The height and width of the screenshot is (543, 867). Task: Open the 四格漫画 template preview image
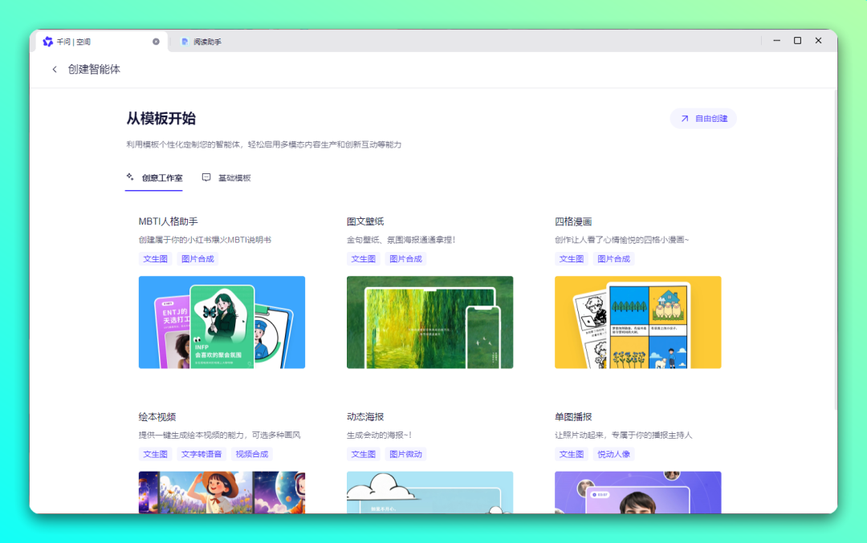[x=637, y=322]
